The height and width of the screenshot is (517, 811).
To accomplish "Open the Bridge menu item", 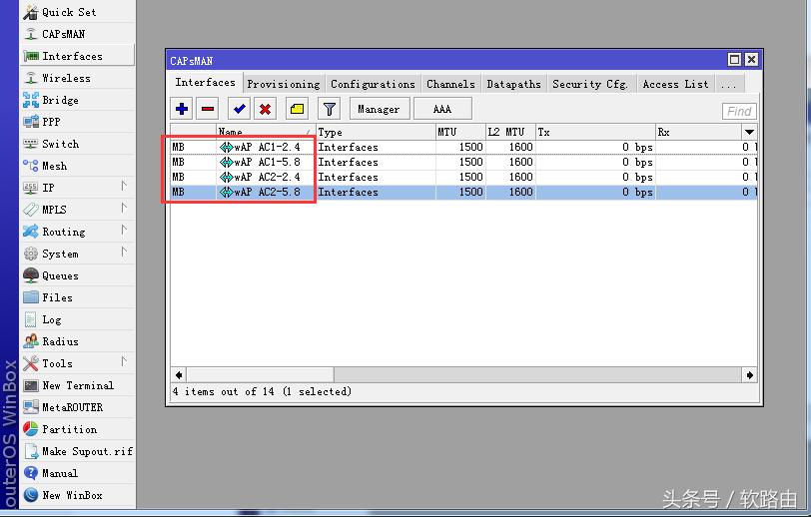I will tap(78, 100).
